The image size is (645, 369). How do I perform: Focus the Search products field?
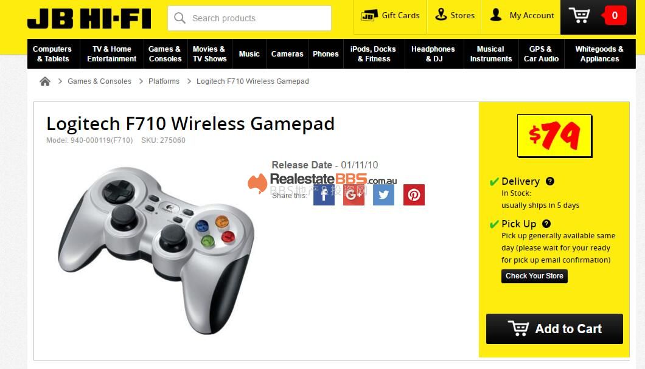[x=249, y=18]
